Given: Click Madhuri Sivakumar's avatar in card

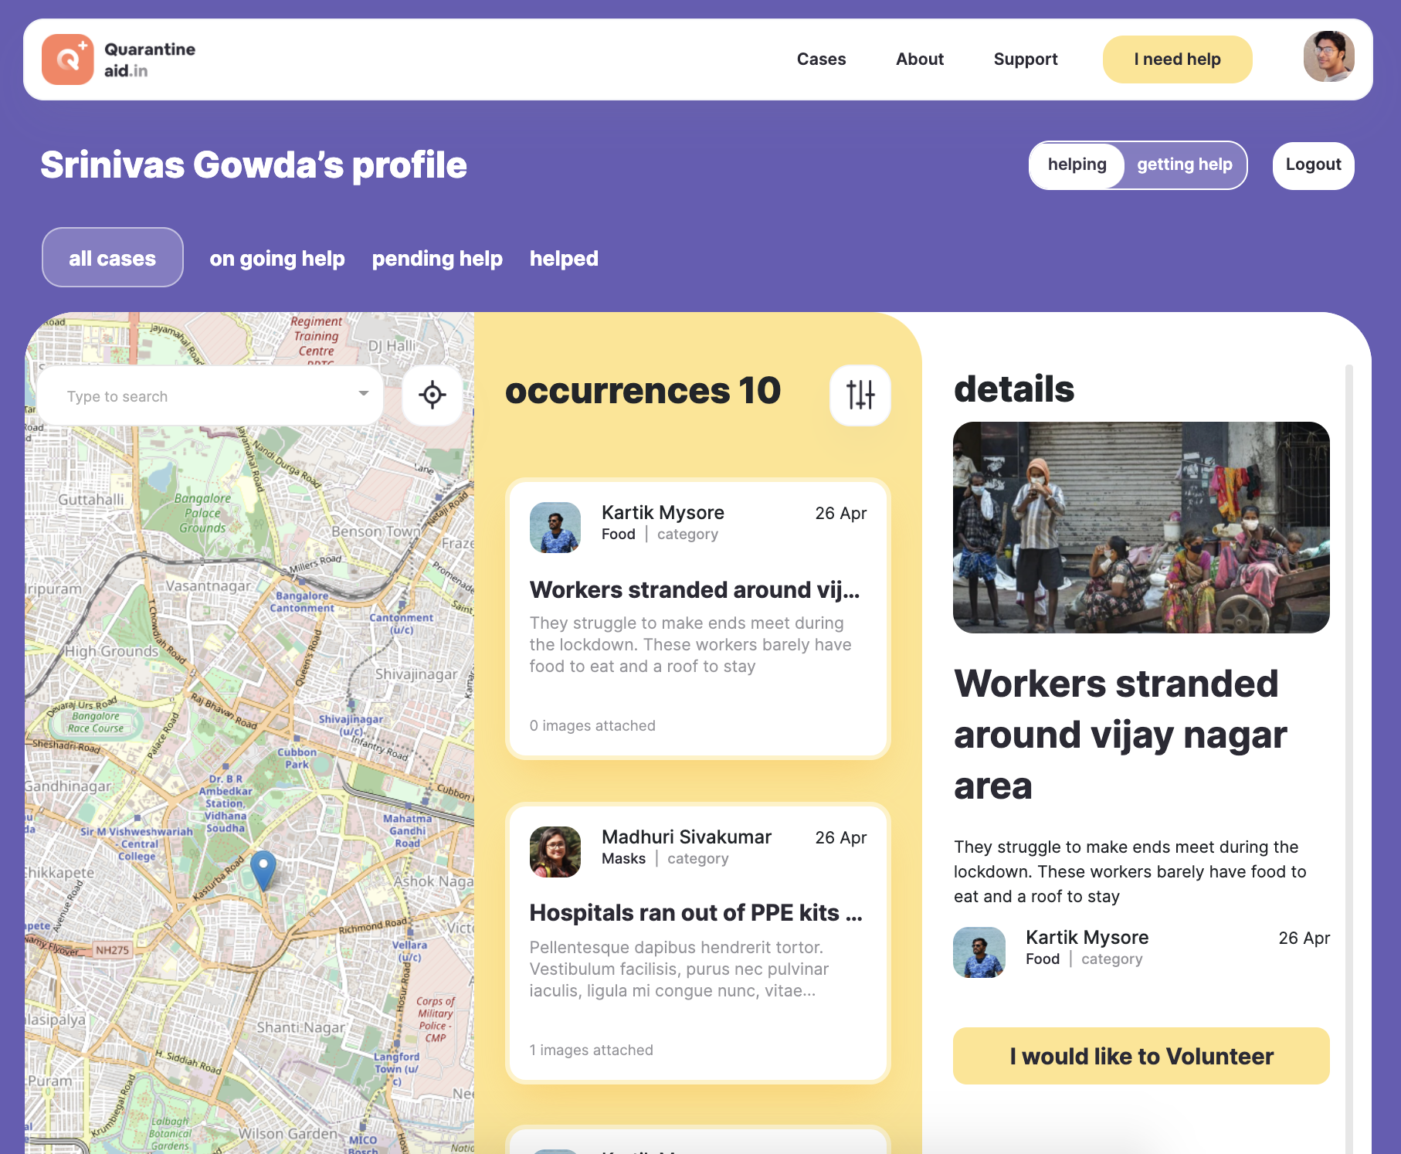Looking at the screenshot, I should (555, 852).
